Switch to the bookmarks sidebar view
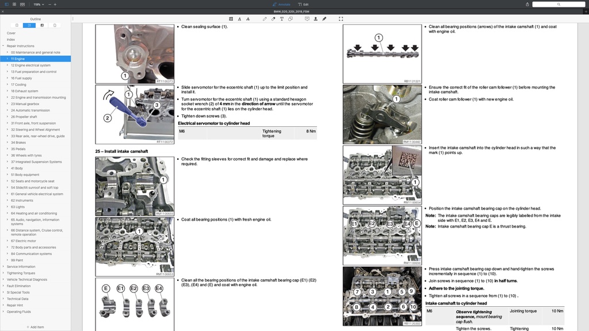The height and width of the screenshot is (331, 589). (17, 25)
